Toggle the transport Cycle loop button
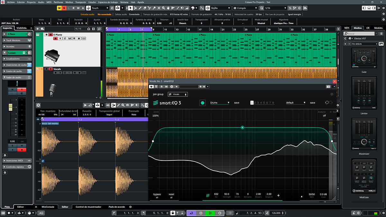The height and width of the screenshot is (217, 386). coord(191,213)
